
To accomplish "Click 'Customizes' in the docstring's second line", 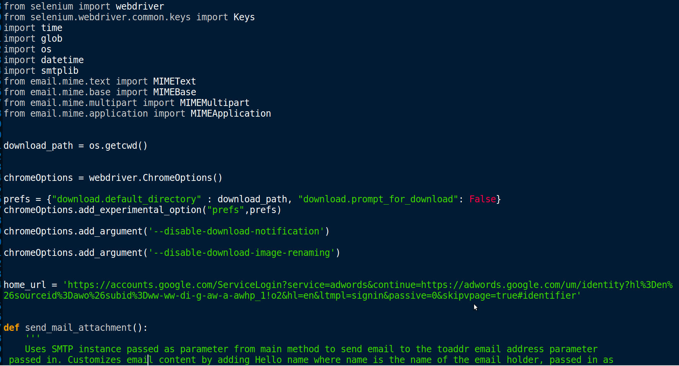I will (x=94, y=360).
